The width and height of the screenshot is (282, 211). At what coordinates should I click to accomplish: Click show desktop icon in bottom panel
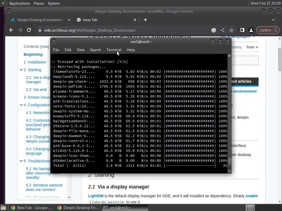[3, 208]
